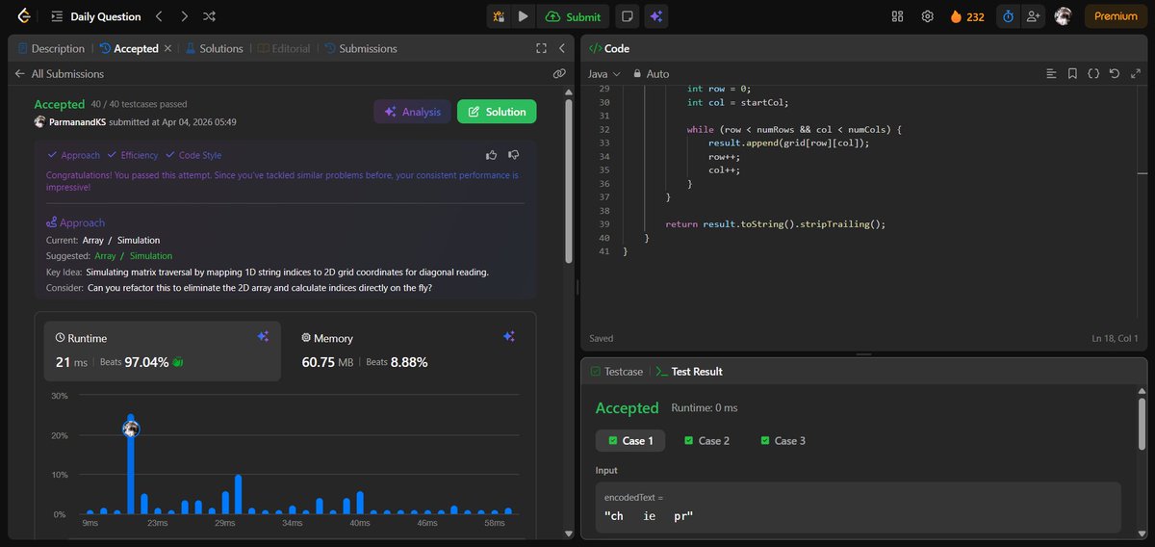The image size is (1155, 547).
Task: Click the invite user icon
Action: 1034,16
